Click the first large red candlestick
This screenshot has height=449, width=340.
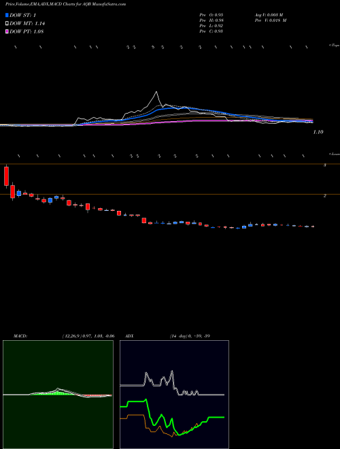click(6, 176)
